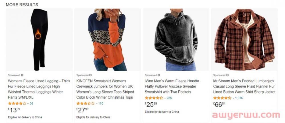Click star rating of Mr.Stream lumberjack jacket
This screenshot has height=123, width=285.
click(x=222, y=98)
